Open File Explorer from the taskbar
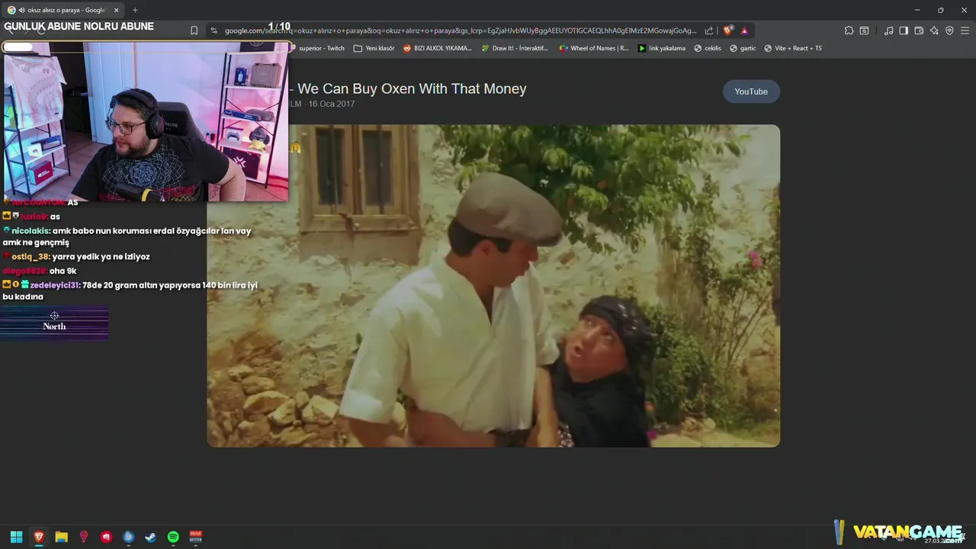 pos(61,537)
